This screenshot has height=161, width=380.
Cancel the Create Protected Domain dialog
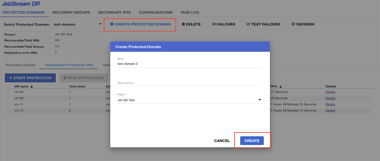point(222,141)
